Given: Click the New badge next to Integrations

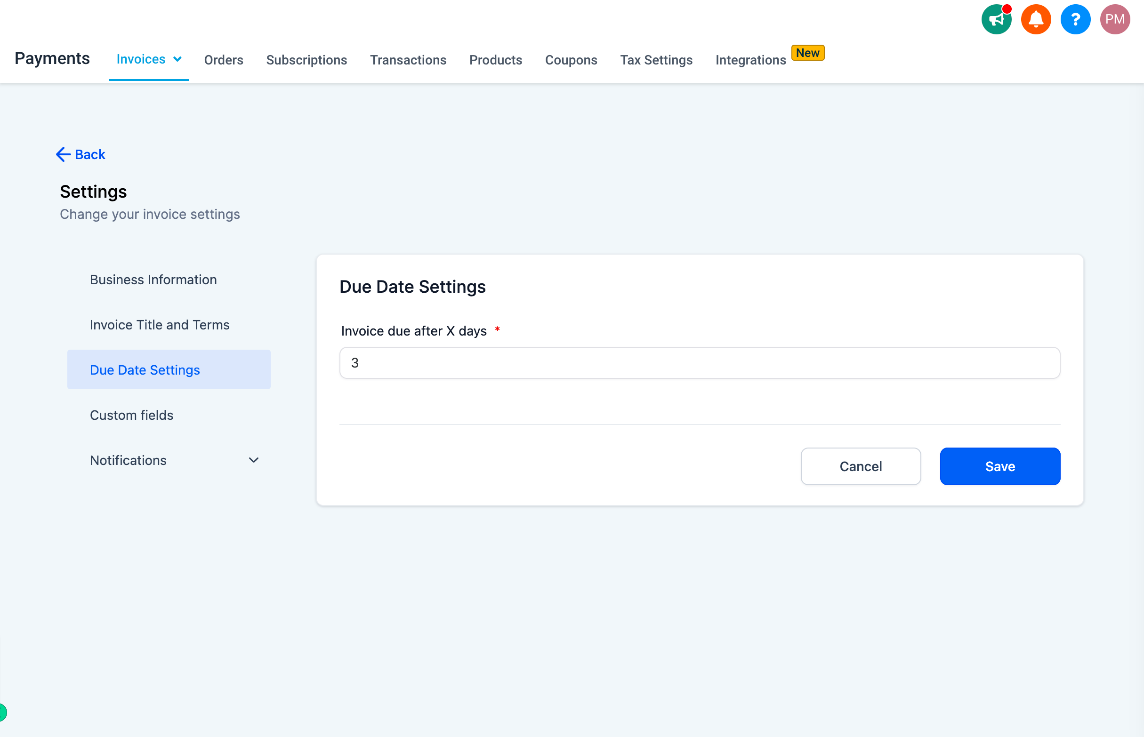Looking at the screenshot, I should click(807, 53).
